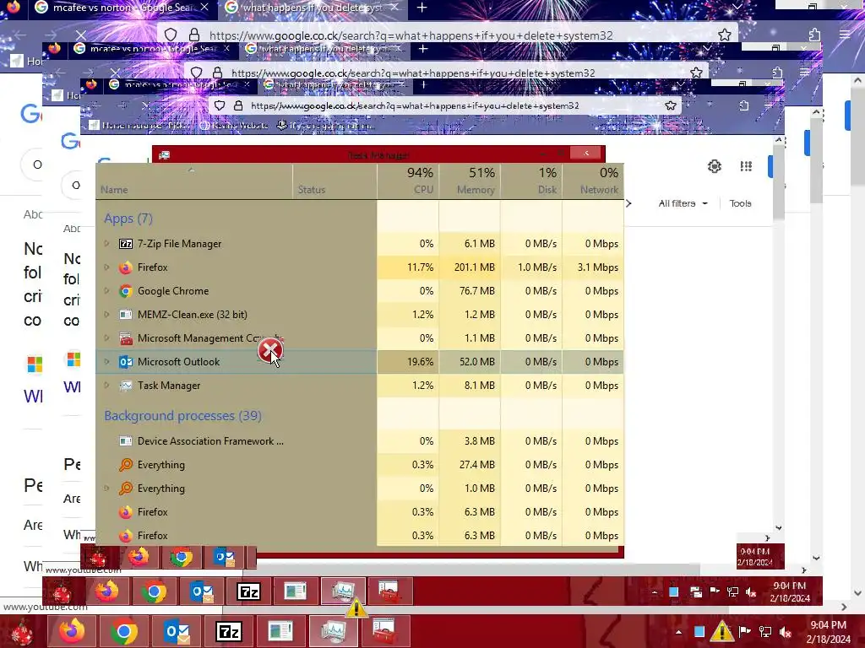Viewport: 865px width, 648px height.
Task: Close the 'mcafee vs norton' tab in outermost Firefox
Action: pos(204,7)
